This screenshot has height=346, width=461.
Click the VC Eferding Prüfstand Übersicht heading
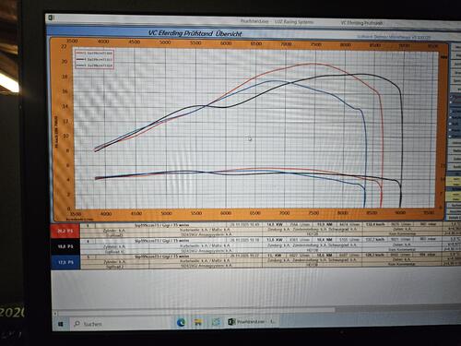click(x=195, y=33)
